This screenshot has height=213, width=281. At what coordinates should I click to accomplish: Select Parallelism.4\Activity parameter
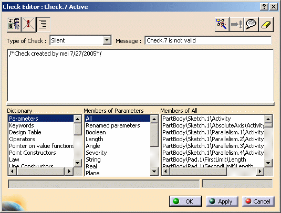(x=213, y=153)
